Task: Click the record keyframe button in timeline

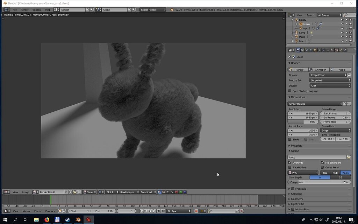Action: (x=196, y=211)
